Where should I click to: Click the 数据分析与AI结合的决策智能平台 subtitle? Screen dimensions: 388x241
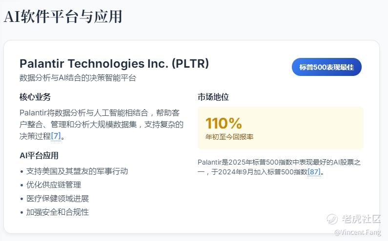(78, 78)
